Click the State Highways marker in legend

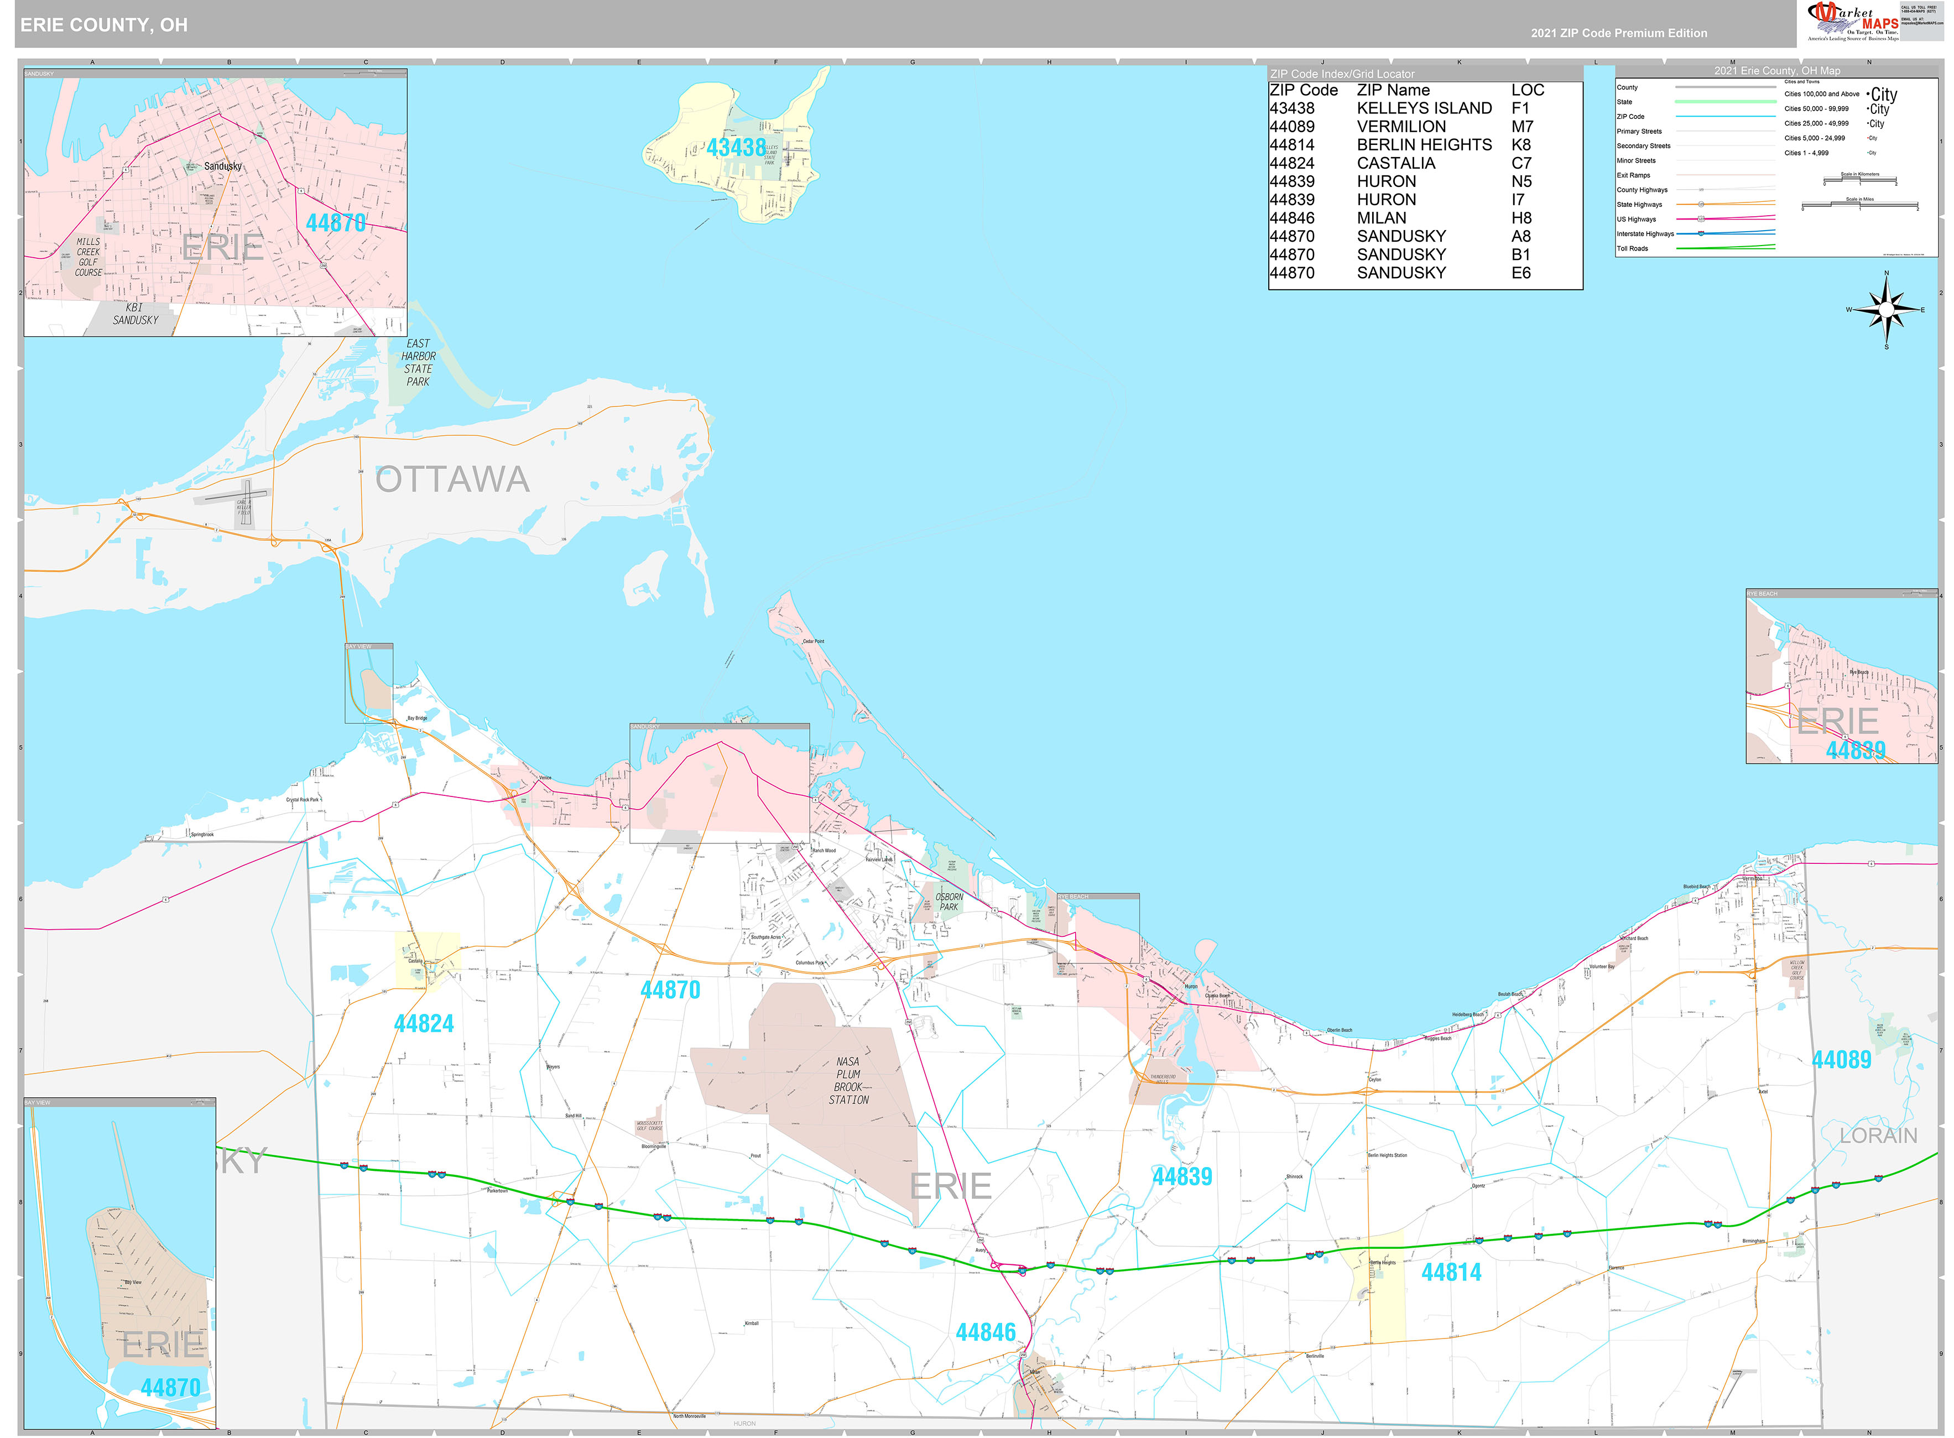[1701, 204]
